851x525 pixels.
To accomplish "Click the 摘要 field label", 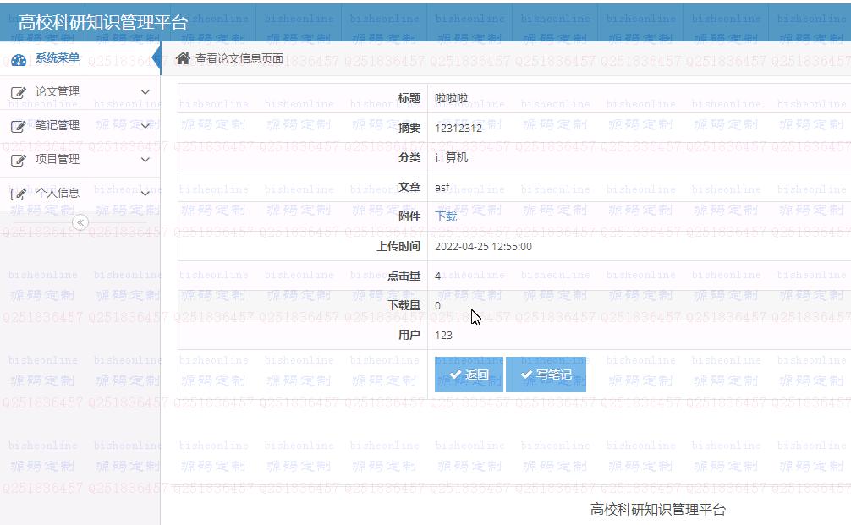I will coord(409,128).
